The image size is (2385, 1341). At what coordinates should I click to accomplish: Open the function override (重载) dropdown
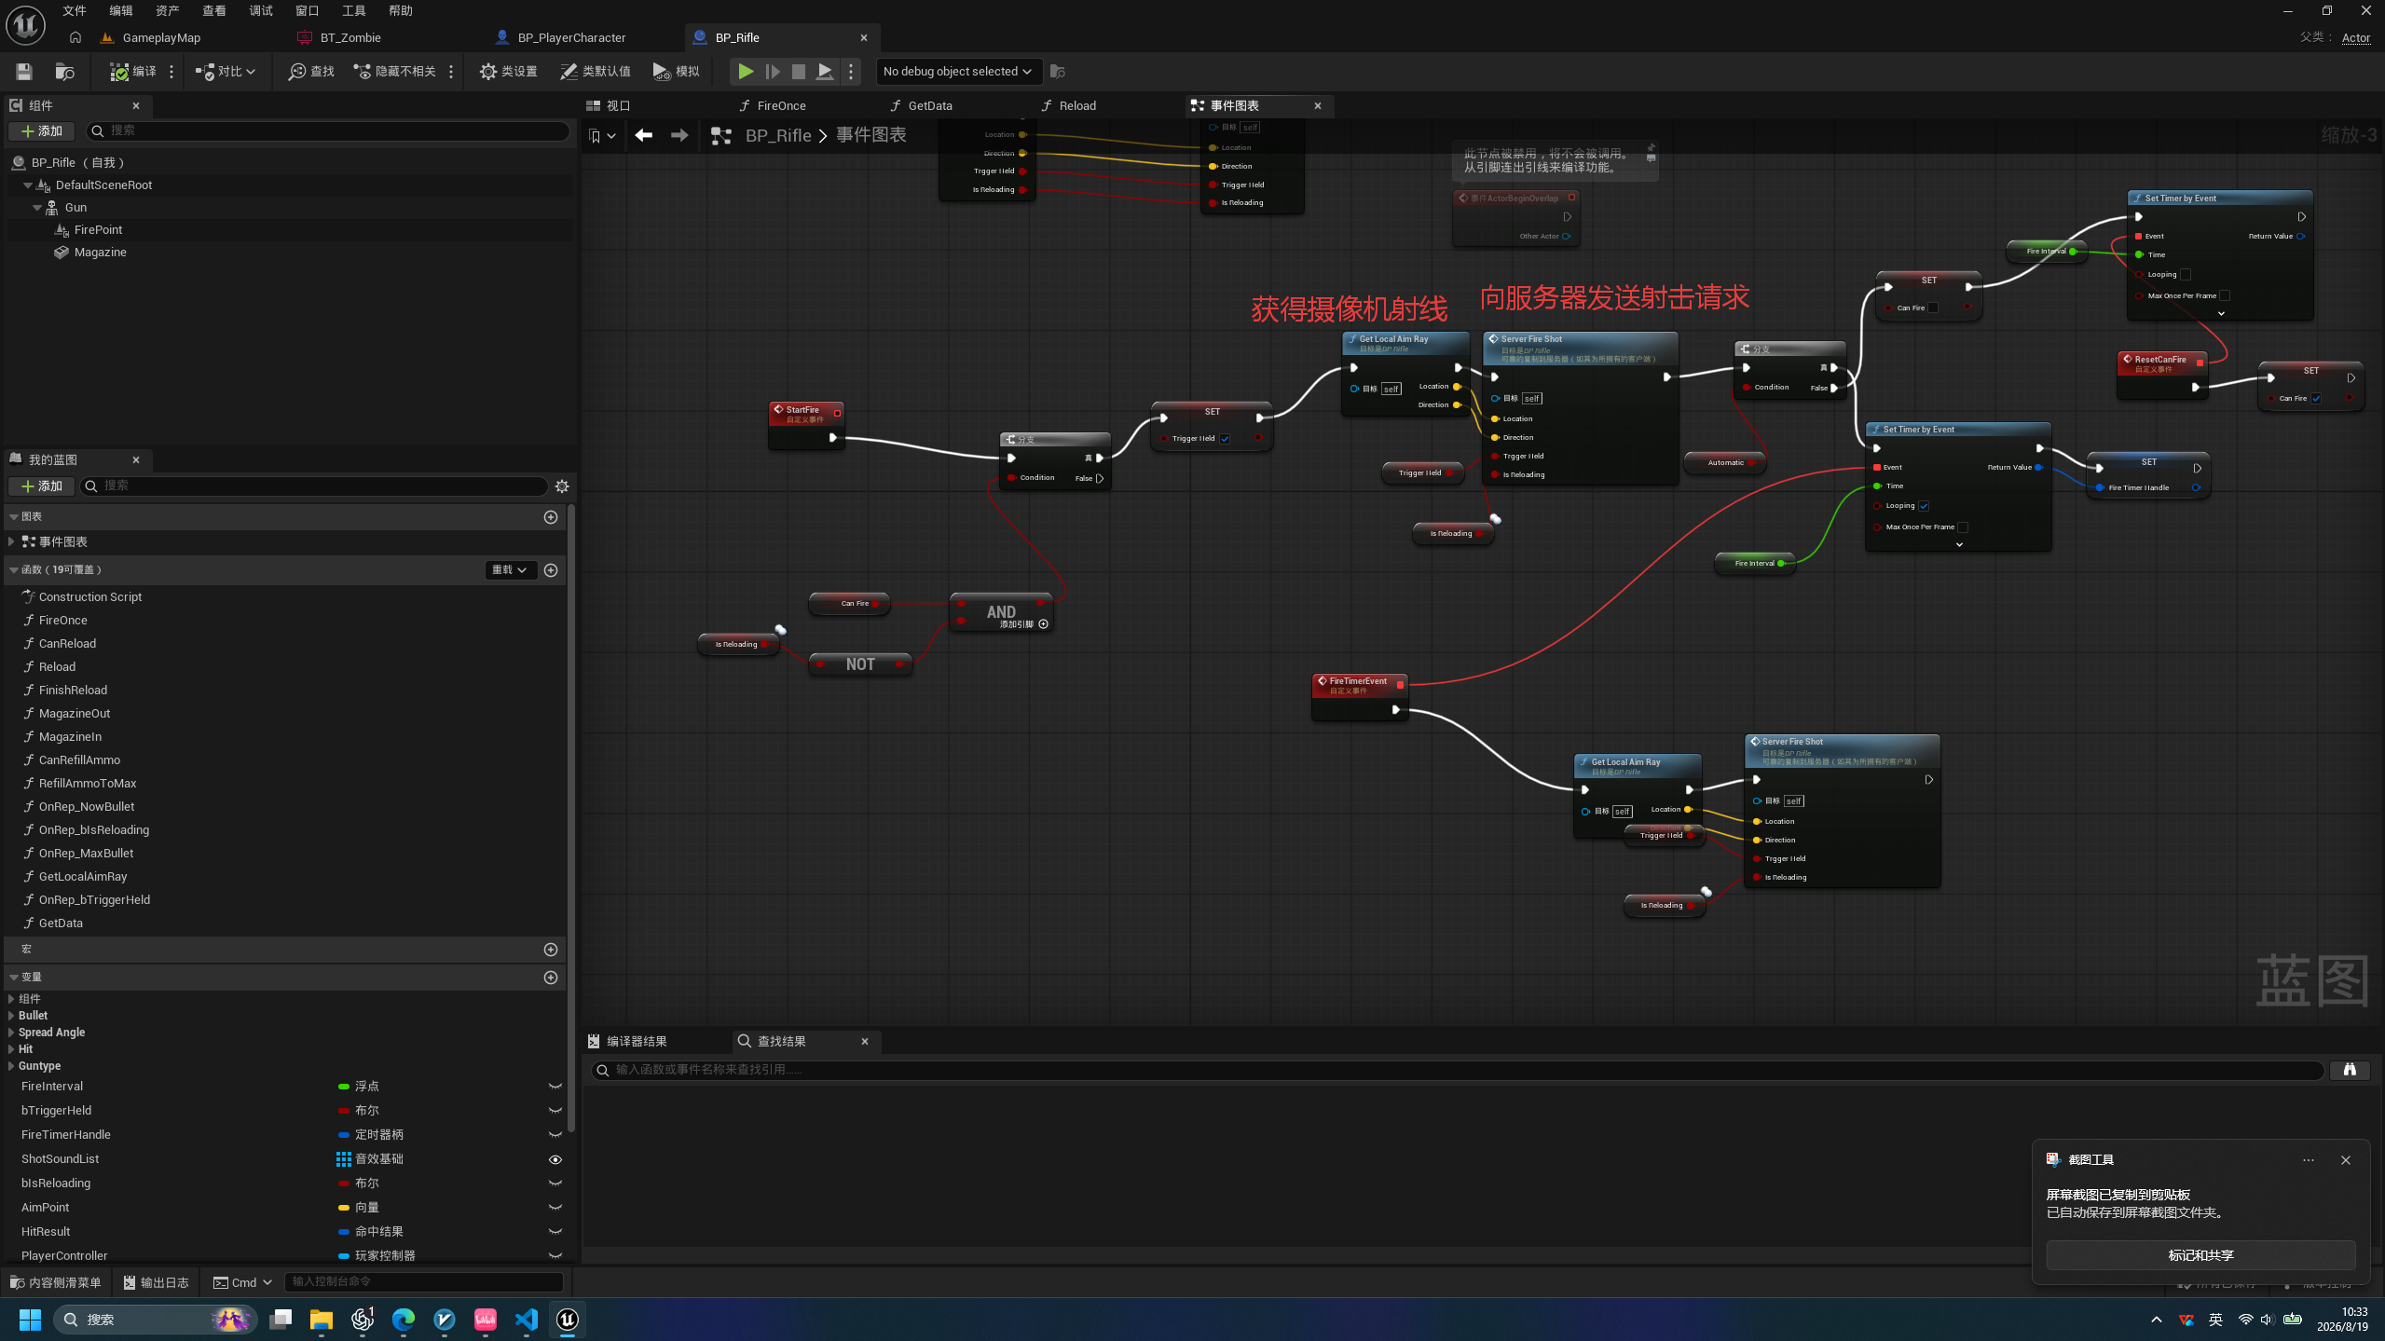click(x=510, y=570)
